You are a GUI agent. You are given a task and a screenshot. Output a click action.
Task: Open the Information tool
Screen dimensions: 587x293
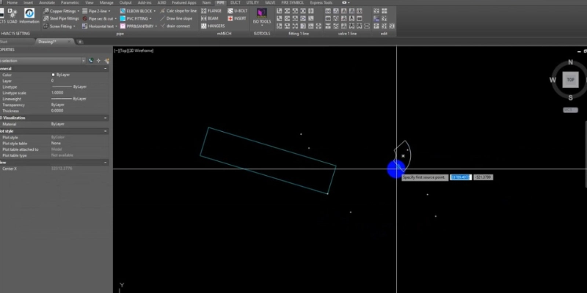point(29,16)
